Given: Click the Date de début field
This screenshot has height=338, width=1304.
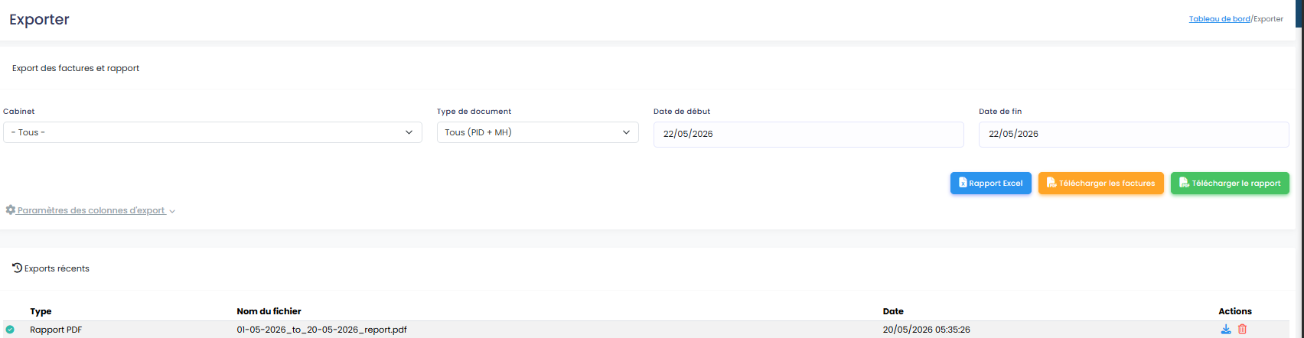Looking at the screenshot, I should click(x=809, y=134).
